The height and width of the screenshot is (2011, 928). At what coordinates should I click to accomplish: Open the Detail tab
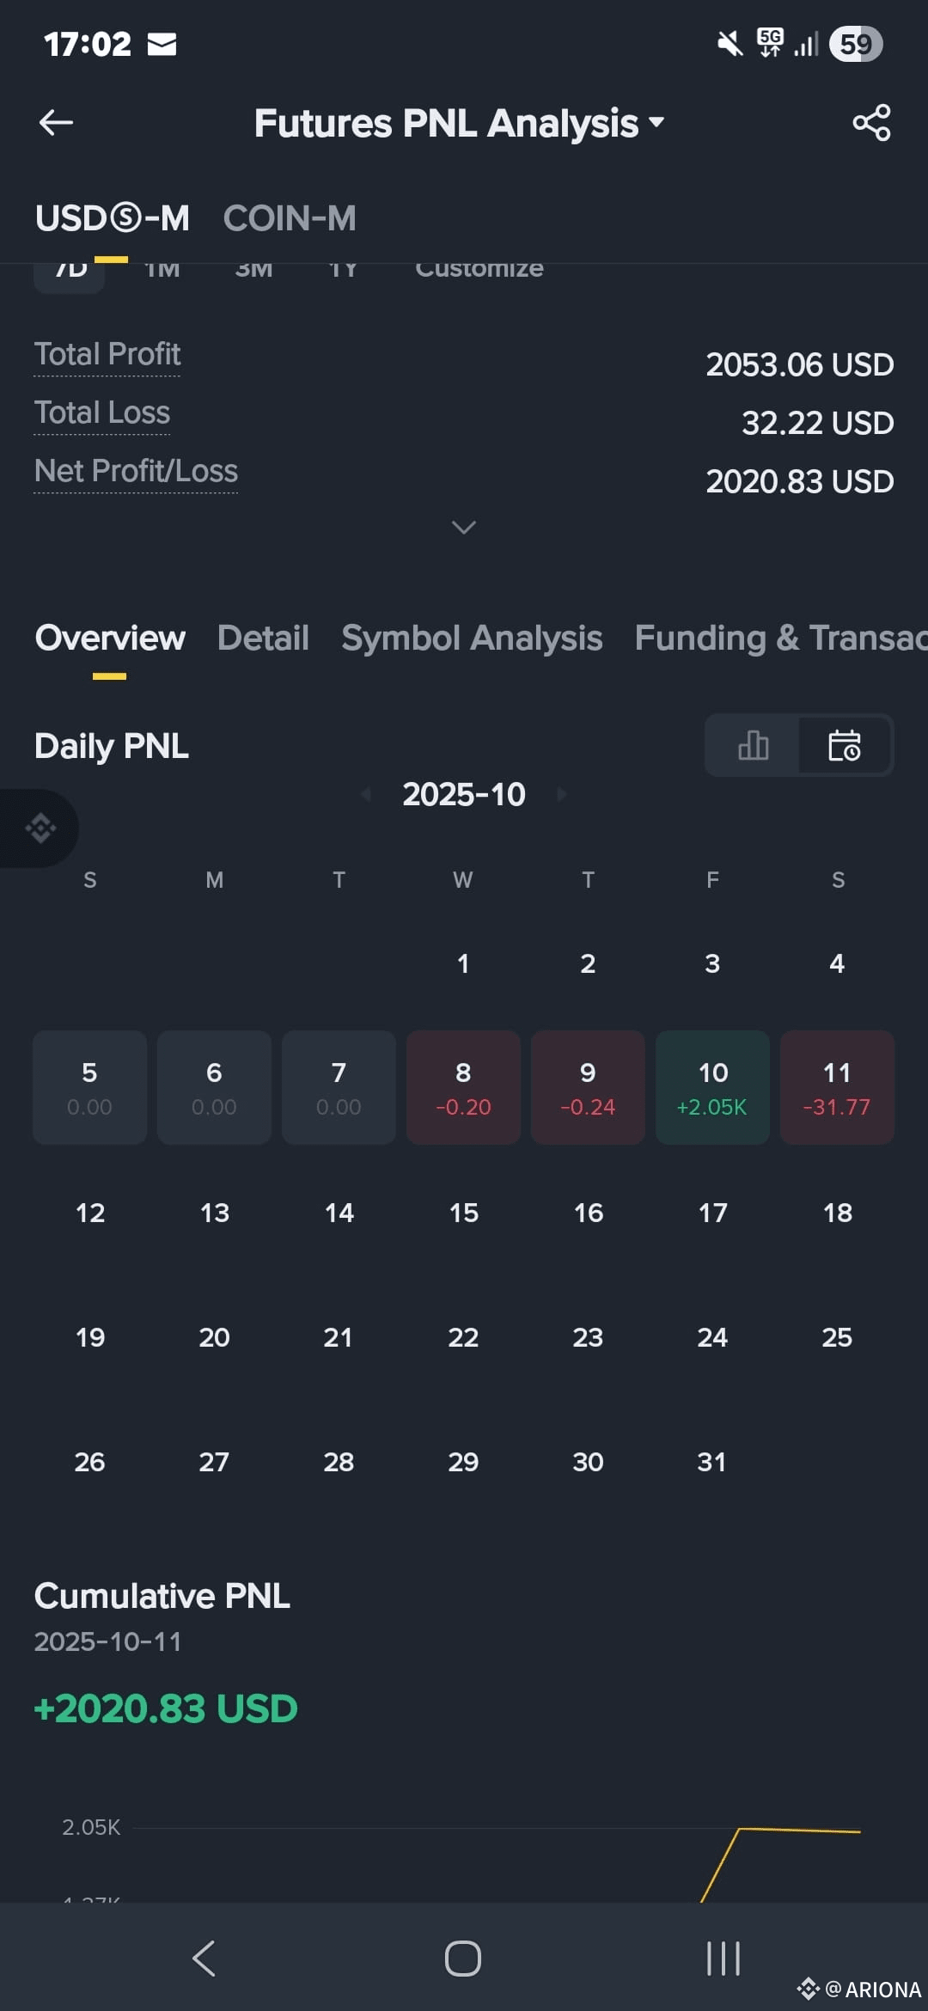(x=263, y=638)
